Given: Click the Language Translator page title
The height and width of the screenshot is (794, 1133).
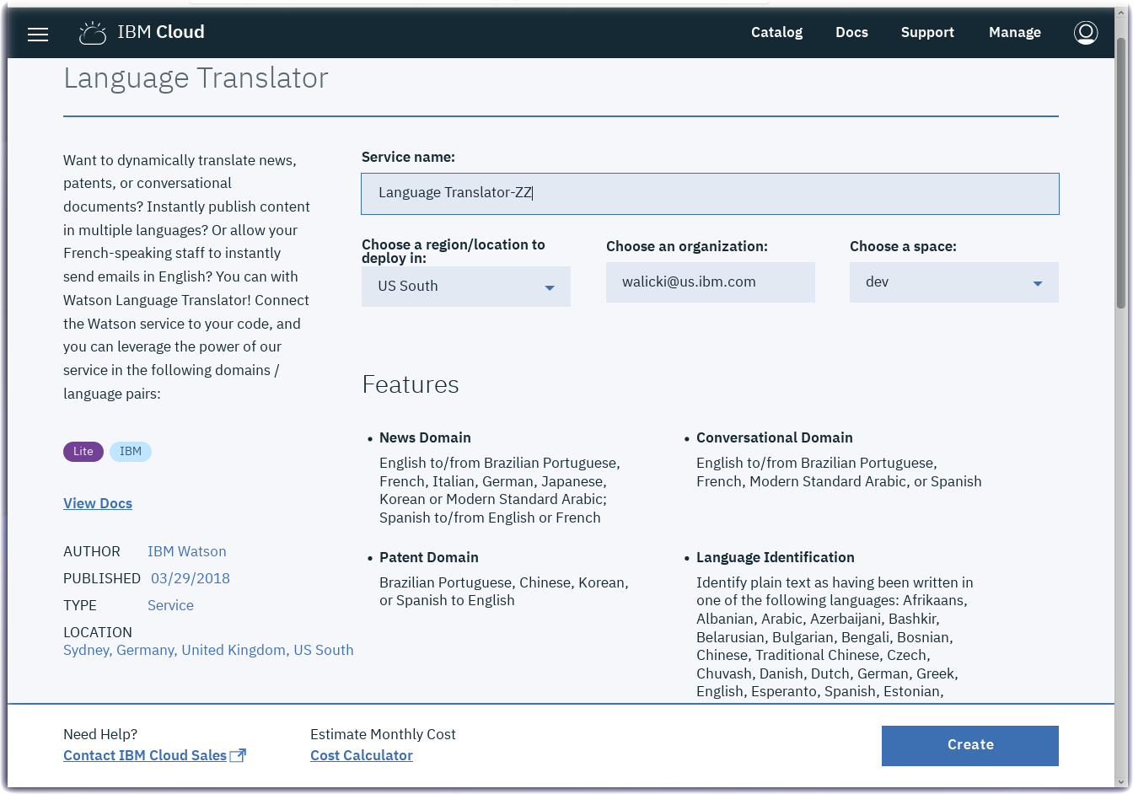Looking at the screenshot, I should click(x=196, y=78).
